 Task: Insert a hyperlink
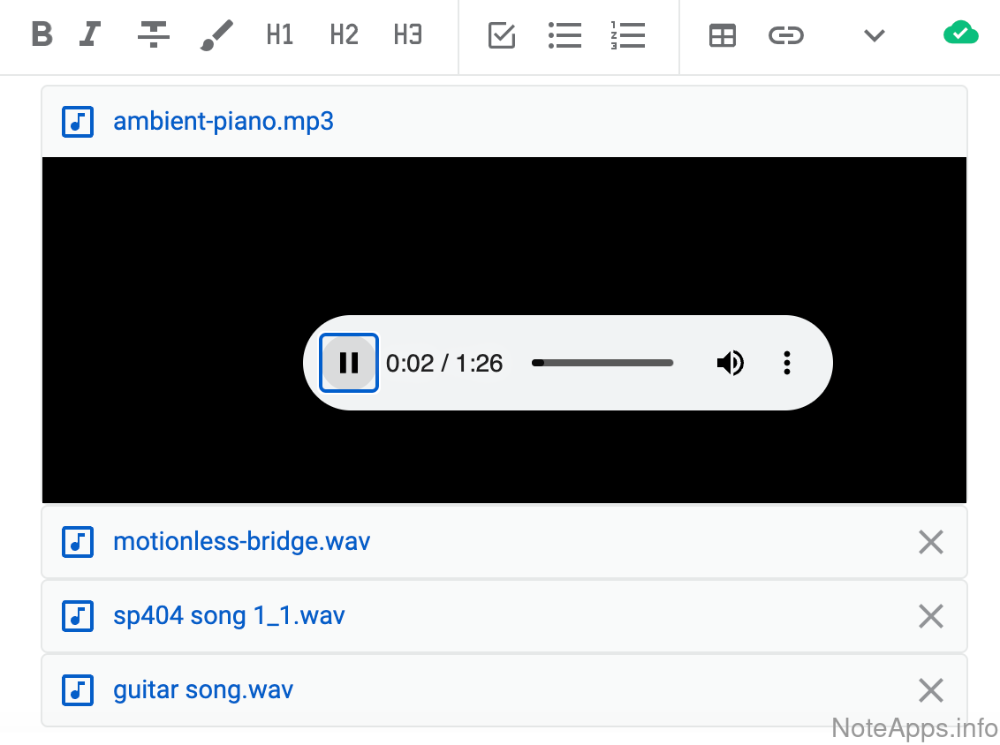785,35
